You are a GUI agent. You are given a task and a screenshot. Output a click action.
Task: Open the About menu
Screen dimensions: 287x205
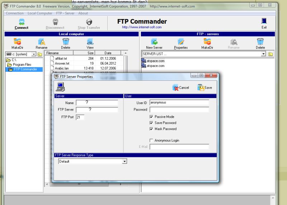[83, 13]
